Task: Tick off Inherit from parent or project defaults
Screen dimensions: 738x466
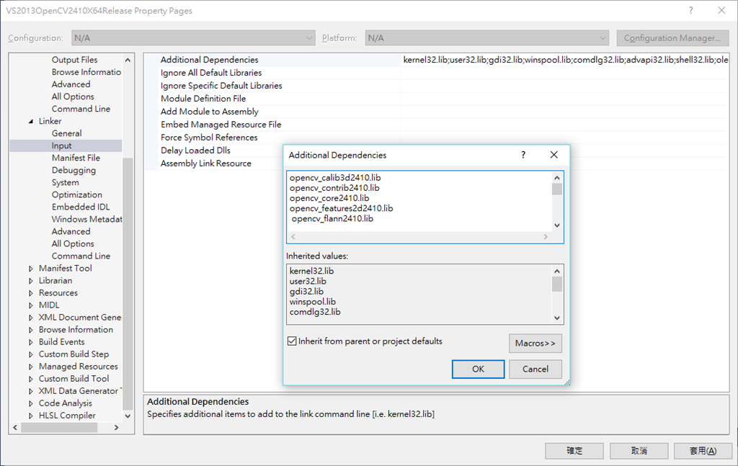Action: [292, 341]
